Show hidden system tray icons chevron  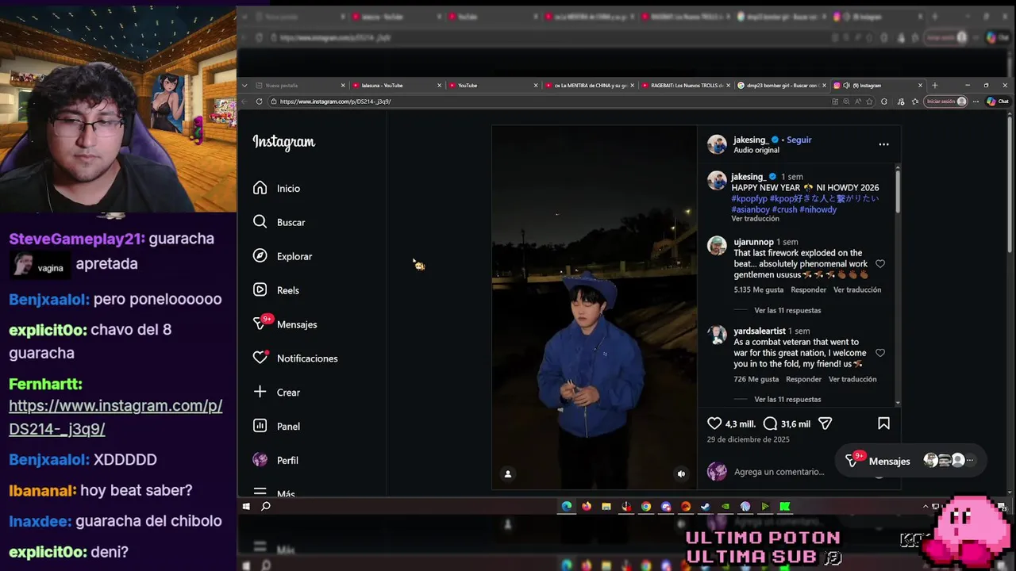[x=926, y=506]
